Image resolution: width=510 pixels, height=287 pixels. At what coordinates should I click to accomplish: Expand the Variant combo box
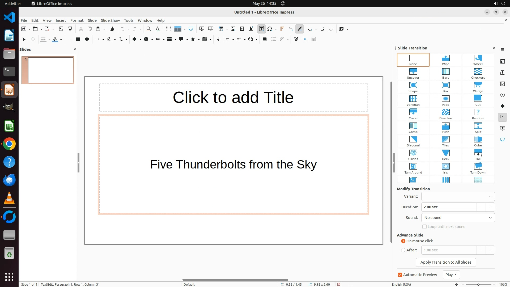click(458, 196)
